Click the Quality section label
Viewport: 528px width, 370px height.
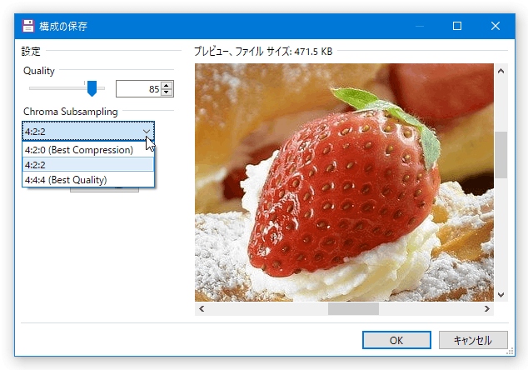(x=38, y=71)
